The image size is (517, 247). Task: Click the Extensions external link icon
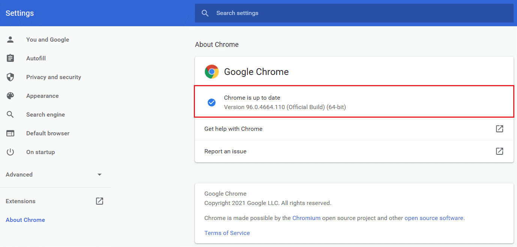pyautogui.click(x=99, y=201)
